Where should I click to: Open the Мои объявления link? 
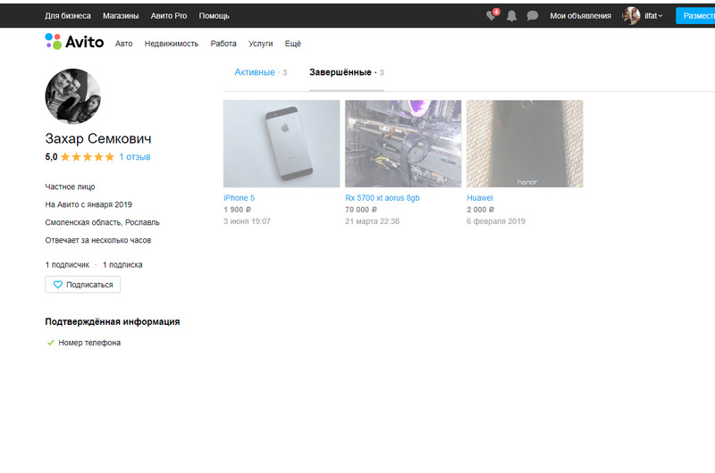pos(580,16)
